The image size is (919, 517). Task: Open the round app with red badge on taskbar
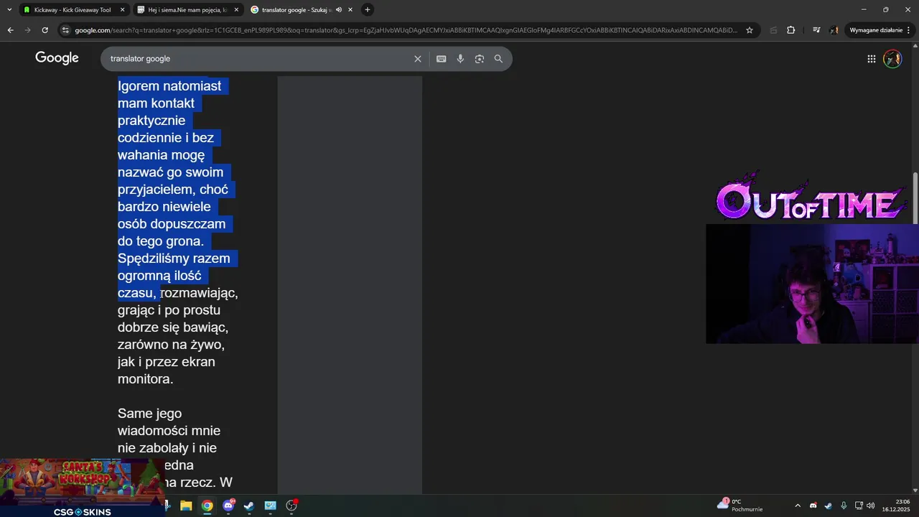[x=291, y=506]
